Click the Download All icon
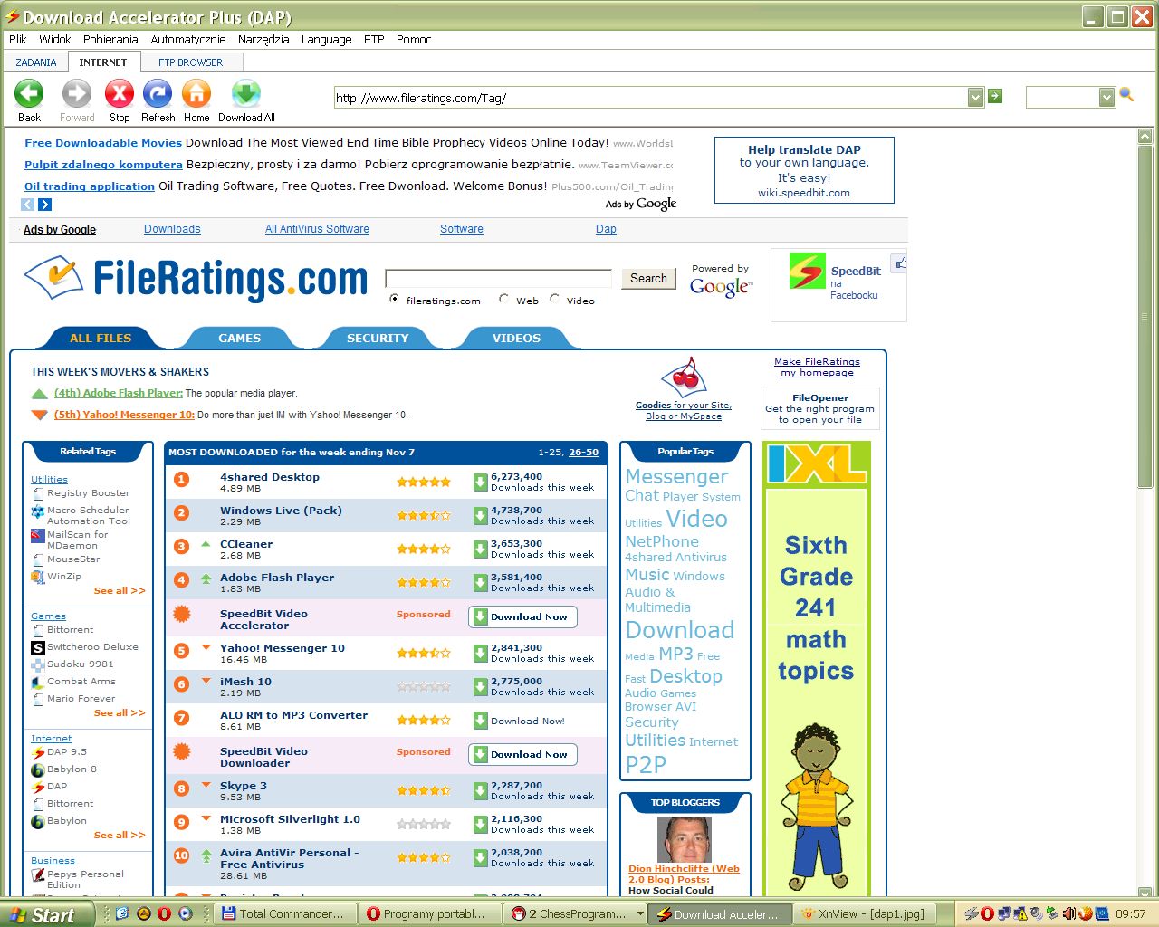The width and height of the screenshot is (1159, 927). click(246, 94)
